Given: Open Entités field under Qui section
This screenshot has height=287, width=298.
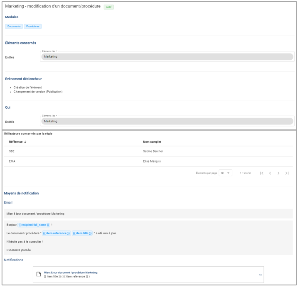Looking at the screenshot, I should pyautogui.click(x=167, y=122).
